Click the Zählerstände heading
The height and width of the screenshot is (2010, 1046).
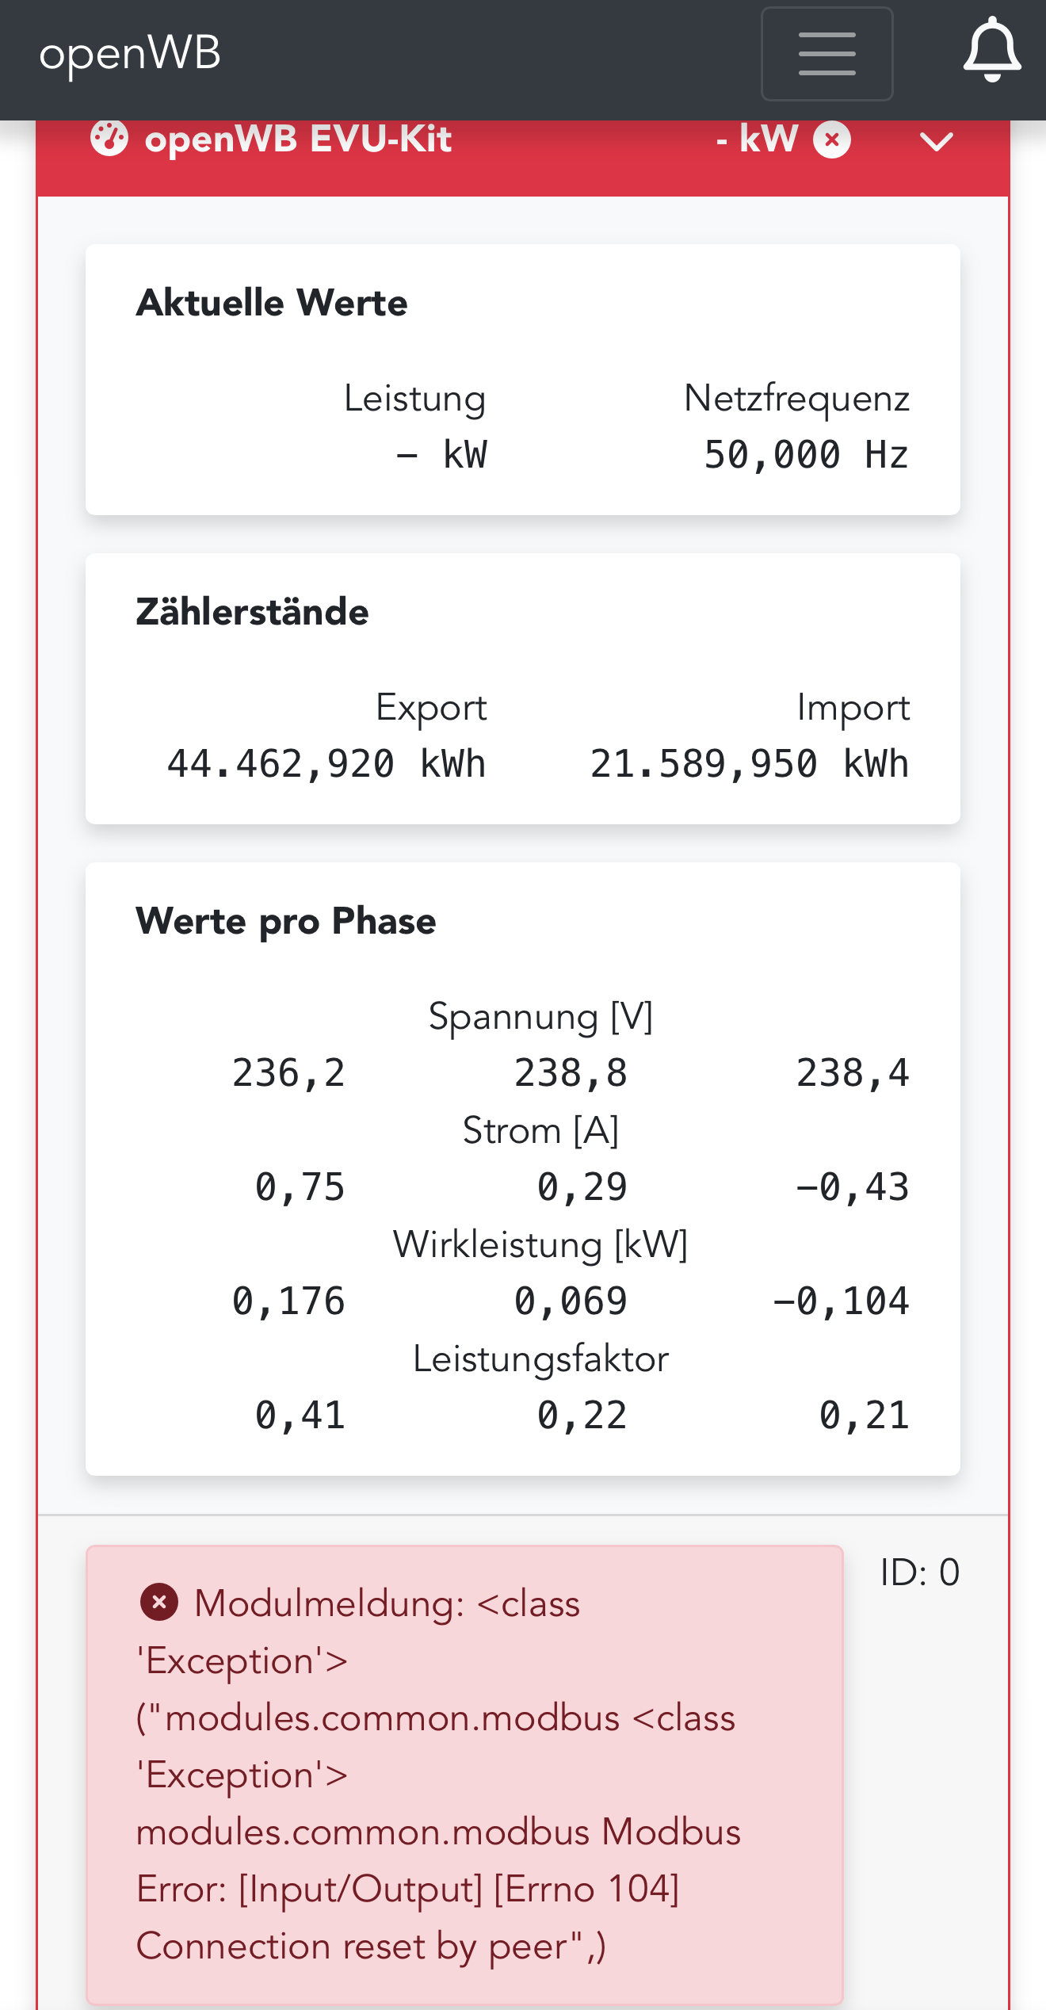[x=252, y=612]
